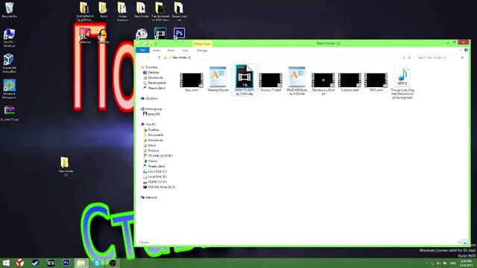This screenshot has width=477, height=268.
Task: Open Steam from taskbar
Action: [x=35, y=263]
